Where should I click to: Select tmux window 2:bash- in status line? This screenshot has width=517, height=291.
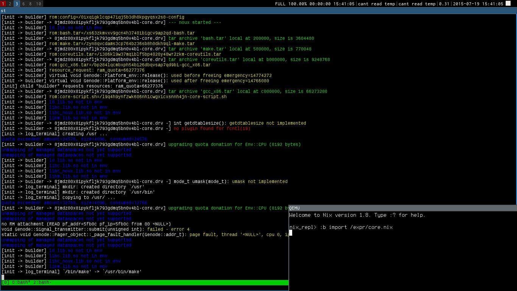43,283
